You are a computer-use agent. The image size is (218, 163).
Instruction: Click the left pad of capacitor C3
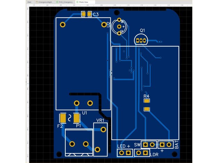[84, 14]
